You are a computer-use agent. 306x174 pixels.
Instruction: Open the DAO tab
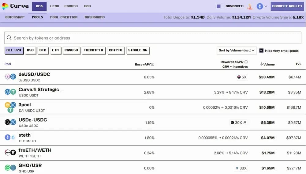(x=88, y=6)
